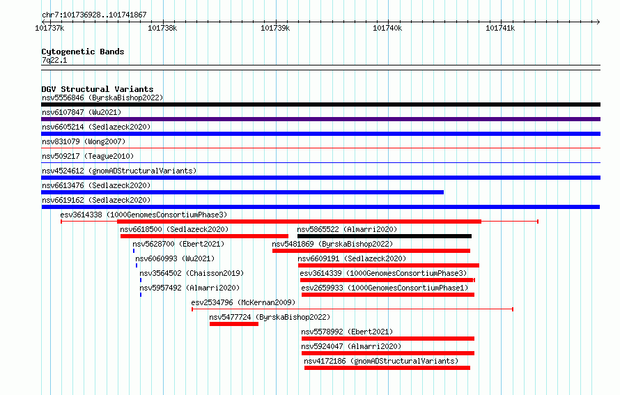Click nsv5865522 (Almarri2020) label
The height and width of the screenshot is (395, 620).
tap(347, 229)
